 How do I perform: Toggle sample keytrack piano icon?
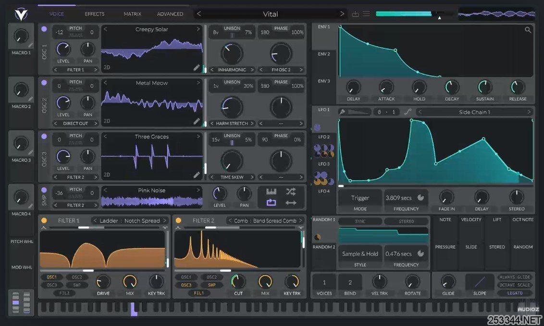(x=271, y=192)
